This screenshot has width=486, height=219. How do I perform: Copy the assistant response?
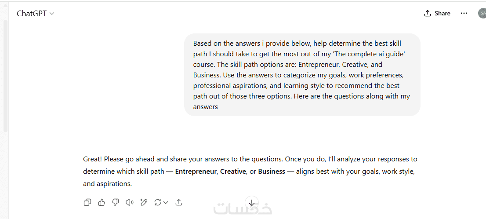[x=87, y=202]
